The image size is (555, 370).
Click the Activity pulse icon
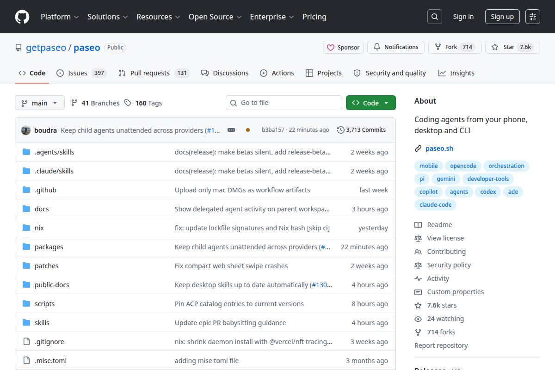(x=418, y=278)
